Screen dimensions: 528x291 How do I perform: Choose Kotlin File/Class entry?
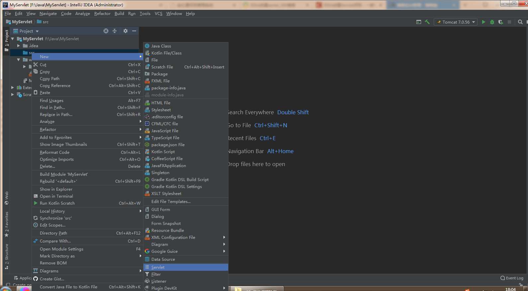pyautogui.click(x=186, y=53)
